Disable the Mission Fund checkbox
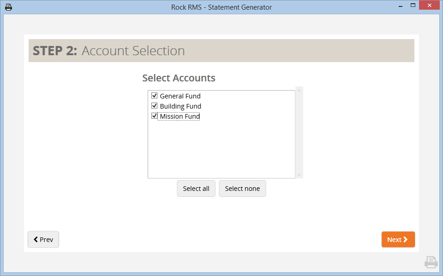 pos(155,116)
